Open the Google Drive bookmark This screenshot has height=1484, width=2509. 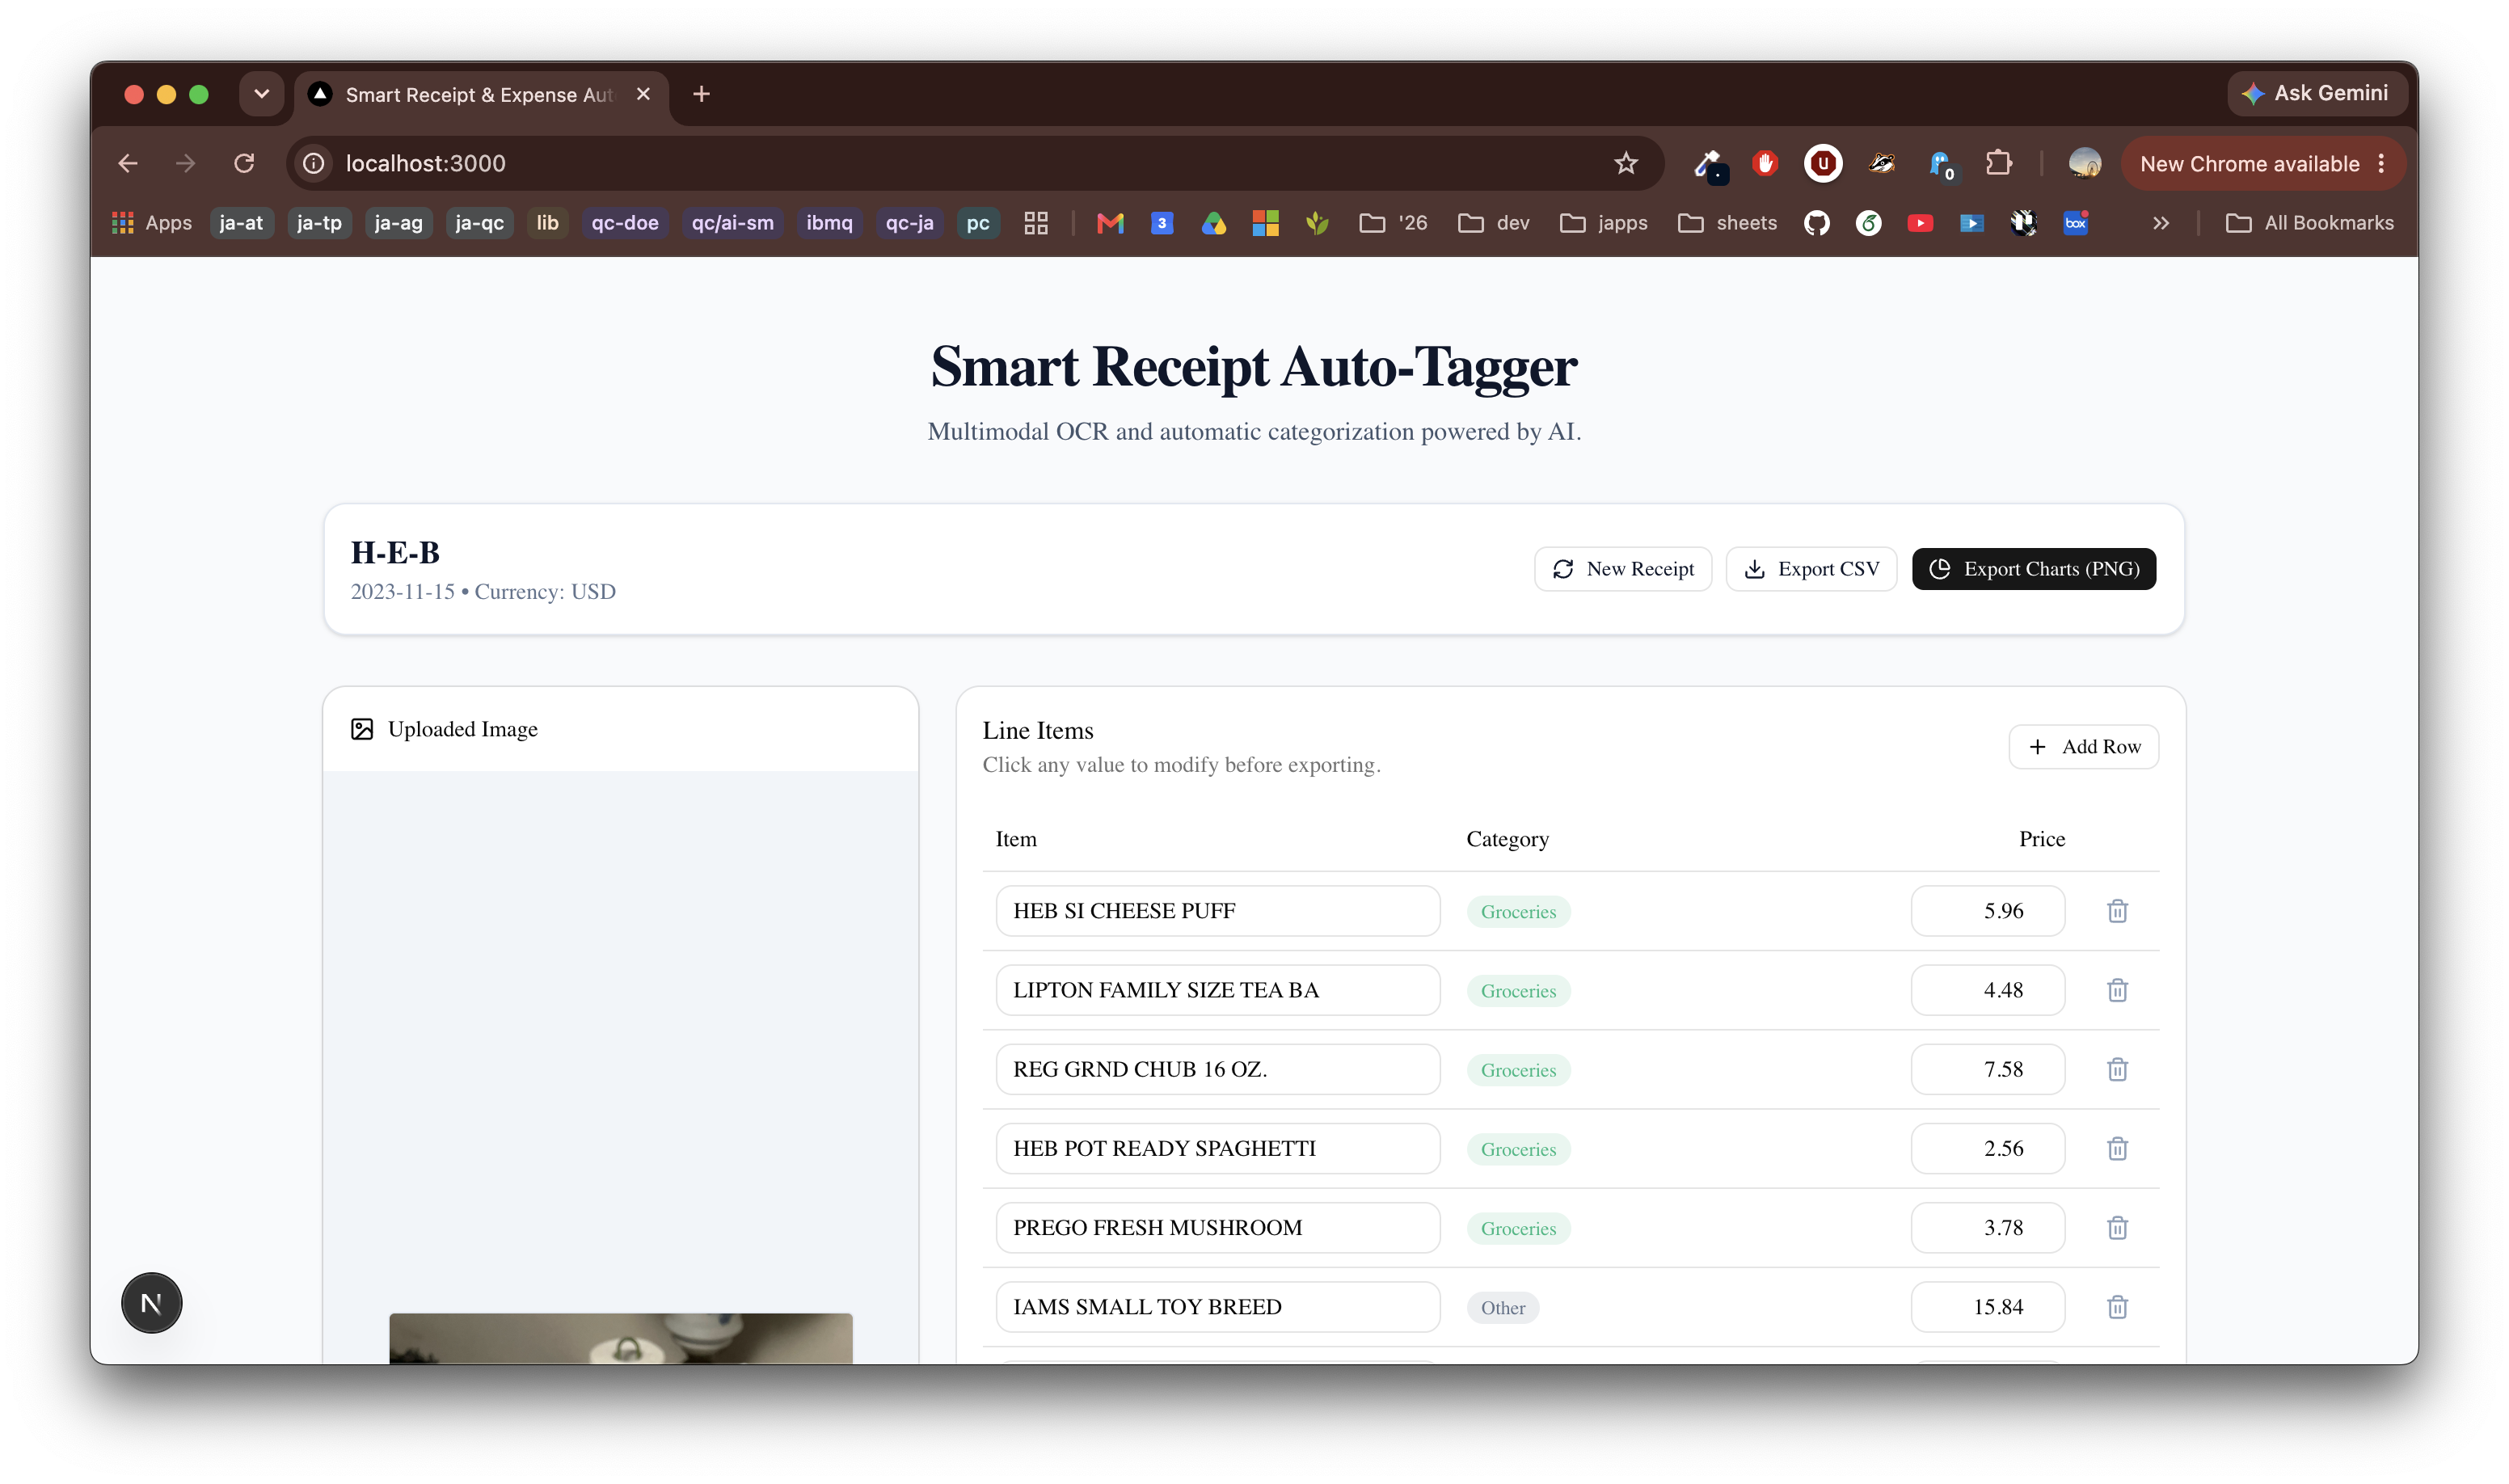point(1214,223)
